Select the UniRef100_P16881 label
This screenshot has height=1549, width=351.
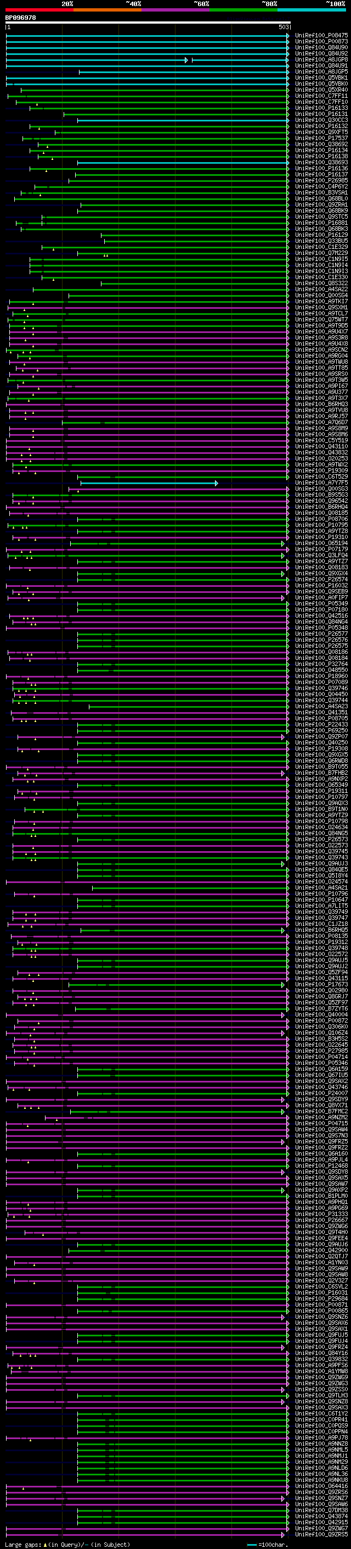[x=321, y=223]
